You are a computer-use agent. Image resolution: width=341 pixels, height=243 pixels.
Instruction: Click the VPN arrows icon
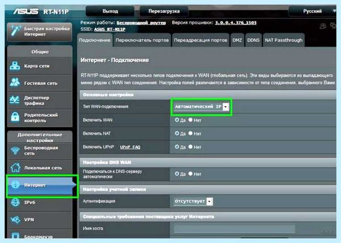point(15,220)
